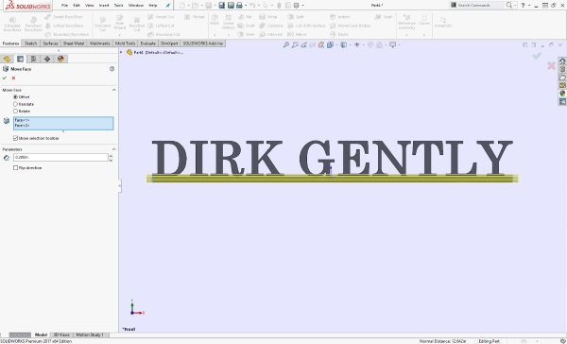Open the Tools menu
The width and height of the screenshot is (567, 344).
[119, 6]
